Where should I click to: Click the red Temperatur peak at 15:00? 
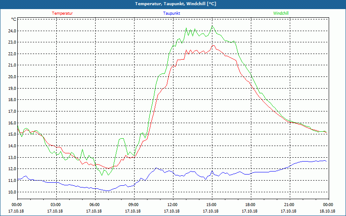(x=213, y=46)
